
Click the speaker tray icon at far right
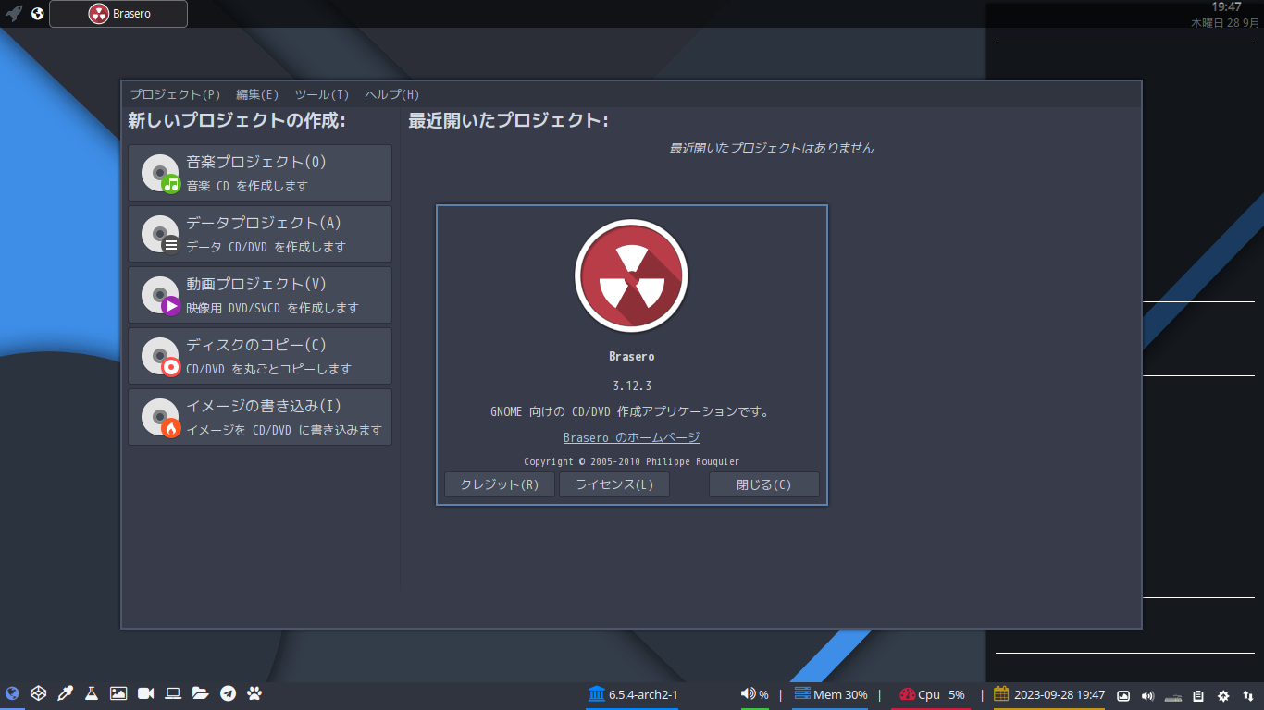(1148, 695)
